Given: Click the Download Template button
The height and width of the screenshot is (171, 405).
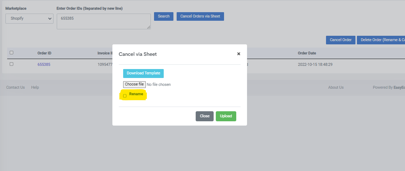Looking at the screenshot, I should coord(143,73).
